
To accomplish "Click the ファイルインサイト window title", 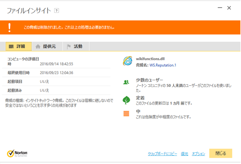I will tap(29, 11).
